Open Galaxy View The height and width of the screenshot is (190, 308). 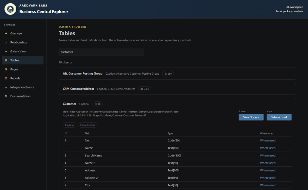(23, 51)
